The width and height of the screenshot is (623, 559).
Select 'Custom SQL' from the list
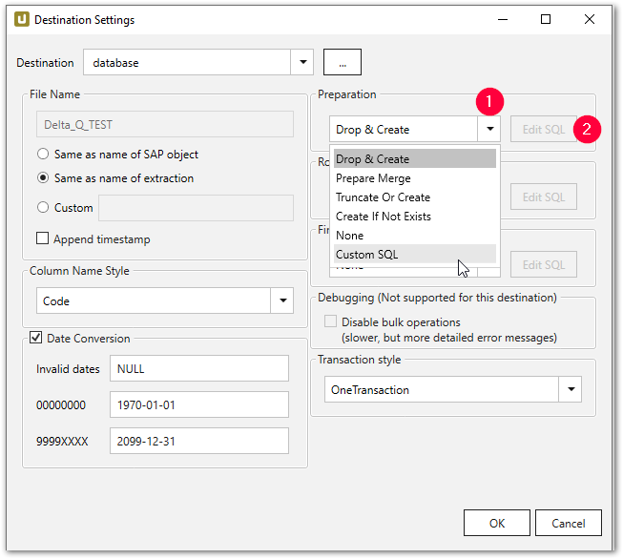coord(415,255)
